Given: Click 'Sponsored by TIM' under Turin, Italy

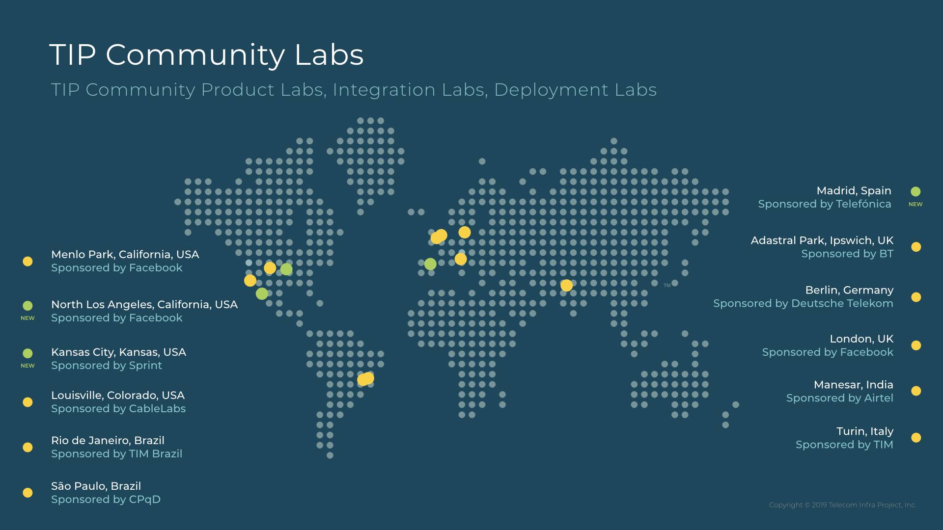Looking at the screenshot, I should (844, 445).
